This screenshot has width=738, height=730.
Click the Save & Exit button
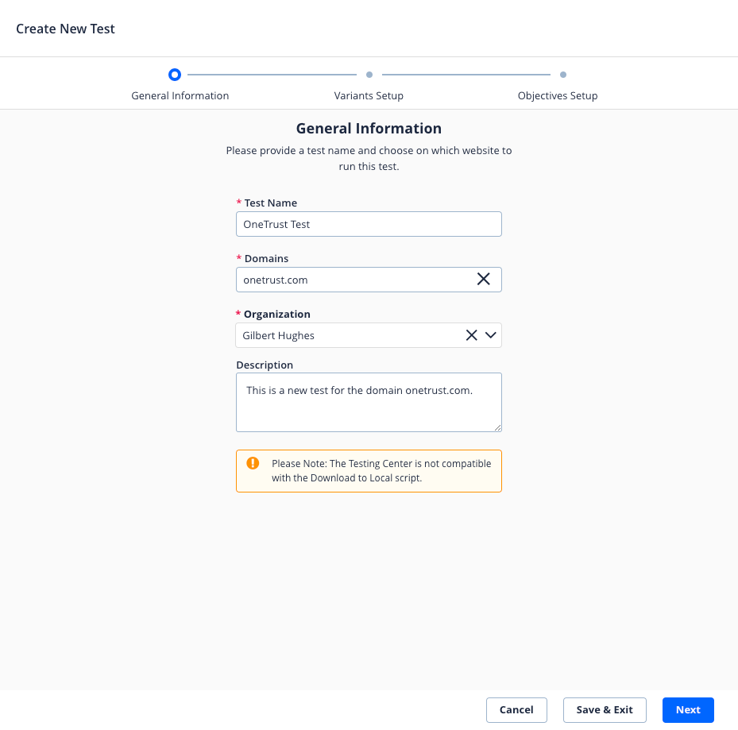tap(605, 710)
